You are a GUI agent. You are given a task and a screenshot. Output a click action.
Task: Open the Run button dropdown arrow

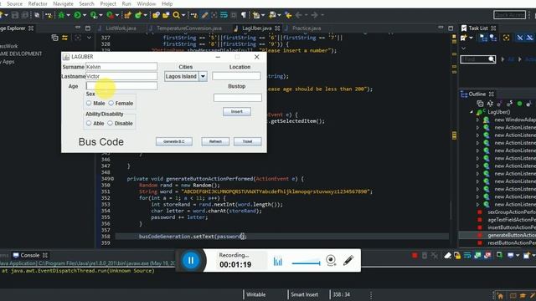tap(85, 15)
